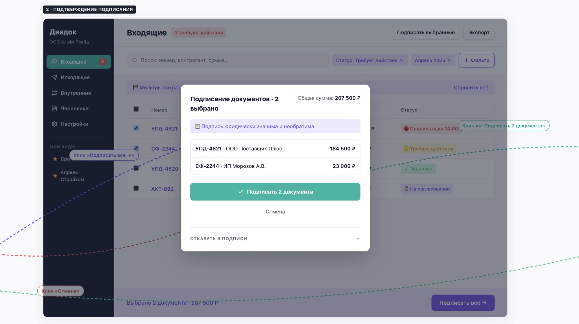Open the + Фильтр menu
The image size is (579, 324).
click(477, 60)
